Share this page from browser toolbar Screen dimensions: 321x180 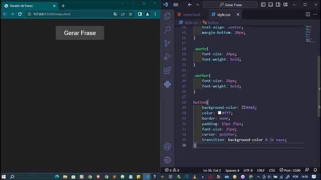tap(123, 14)
